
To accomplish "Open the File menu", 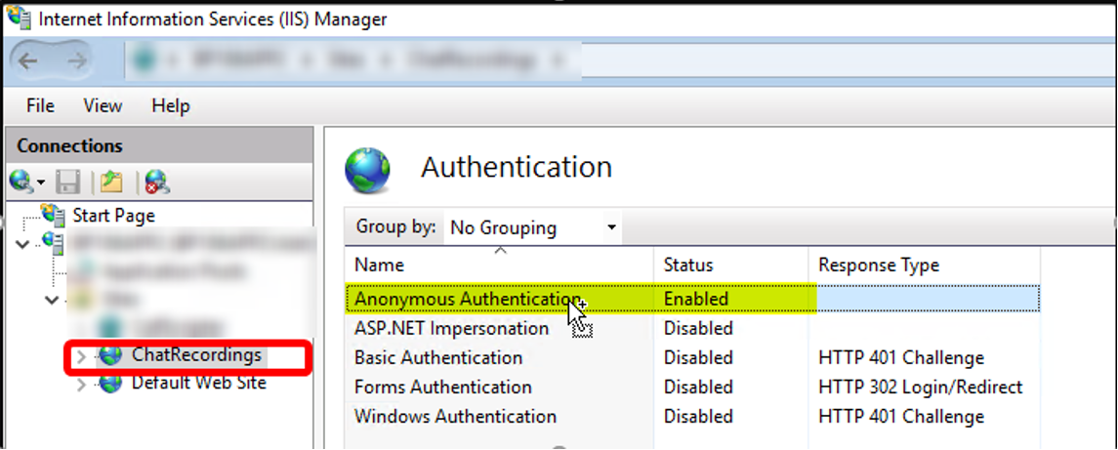I will coord(40,106).
